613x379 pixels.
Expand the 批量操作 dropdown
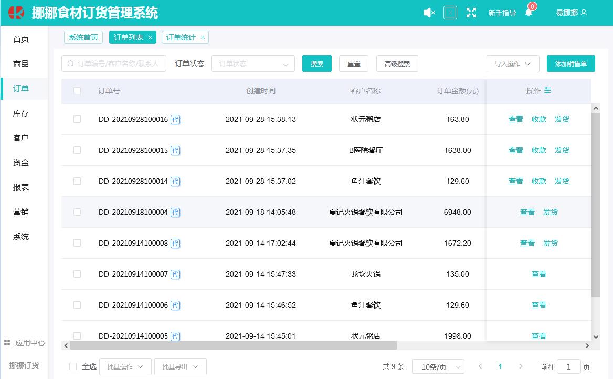pos(125,366)
